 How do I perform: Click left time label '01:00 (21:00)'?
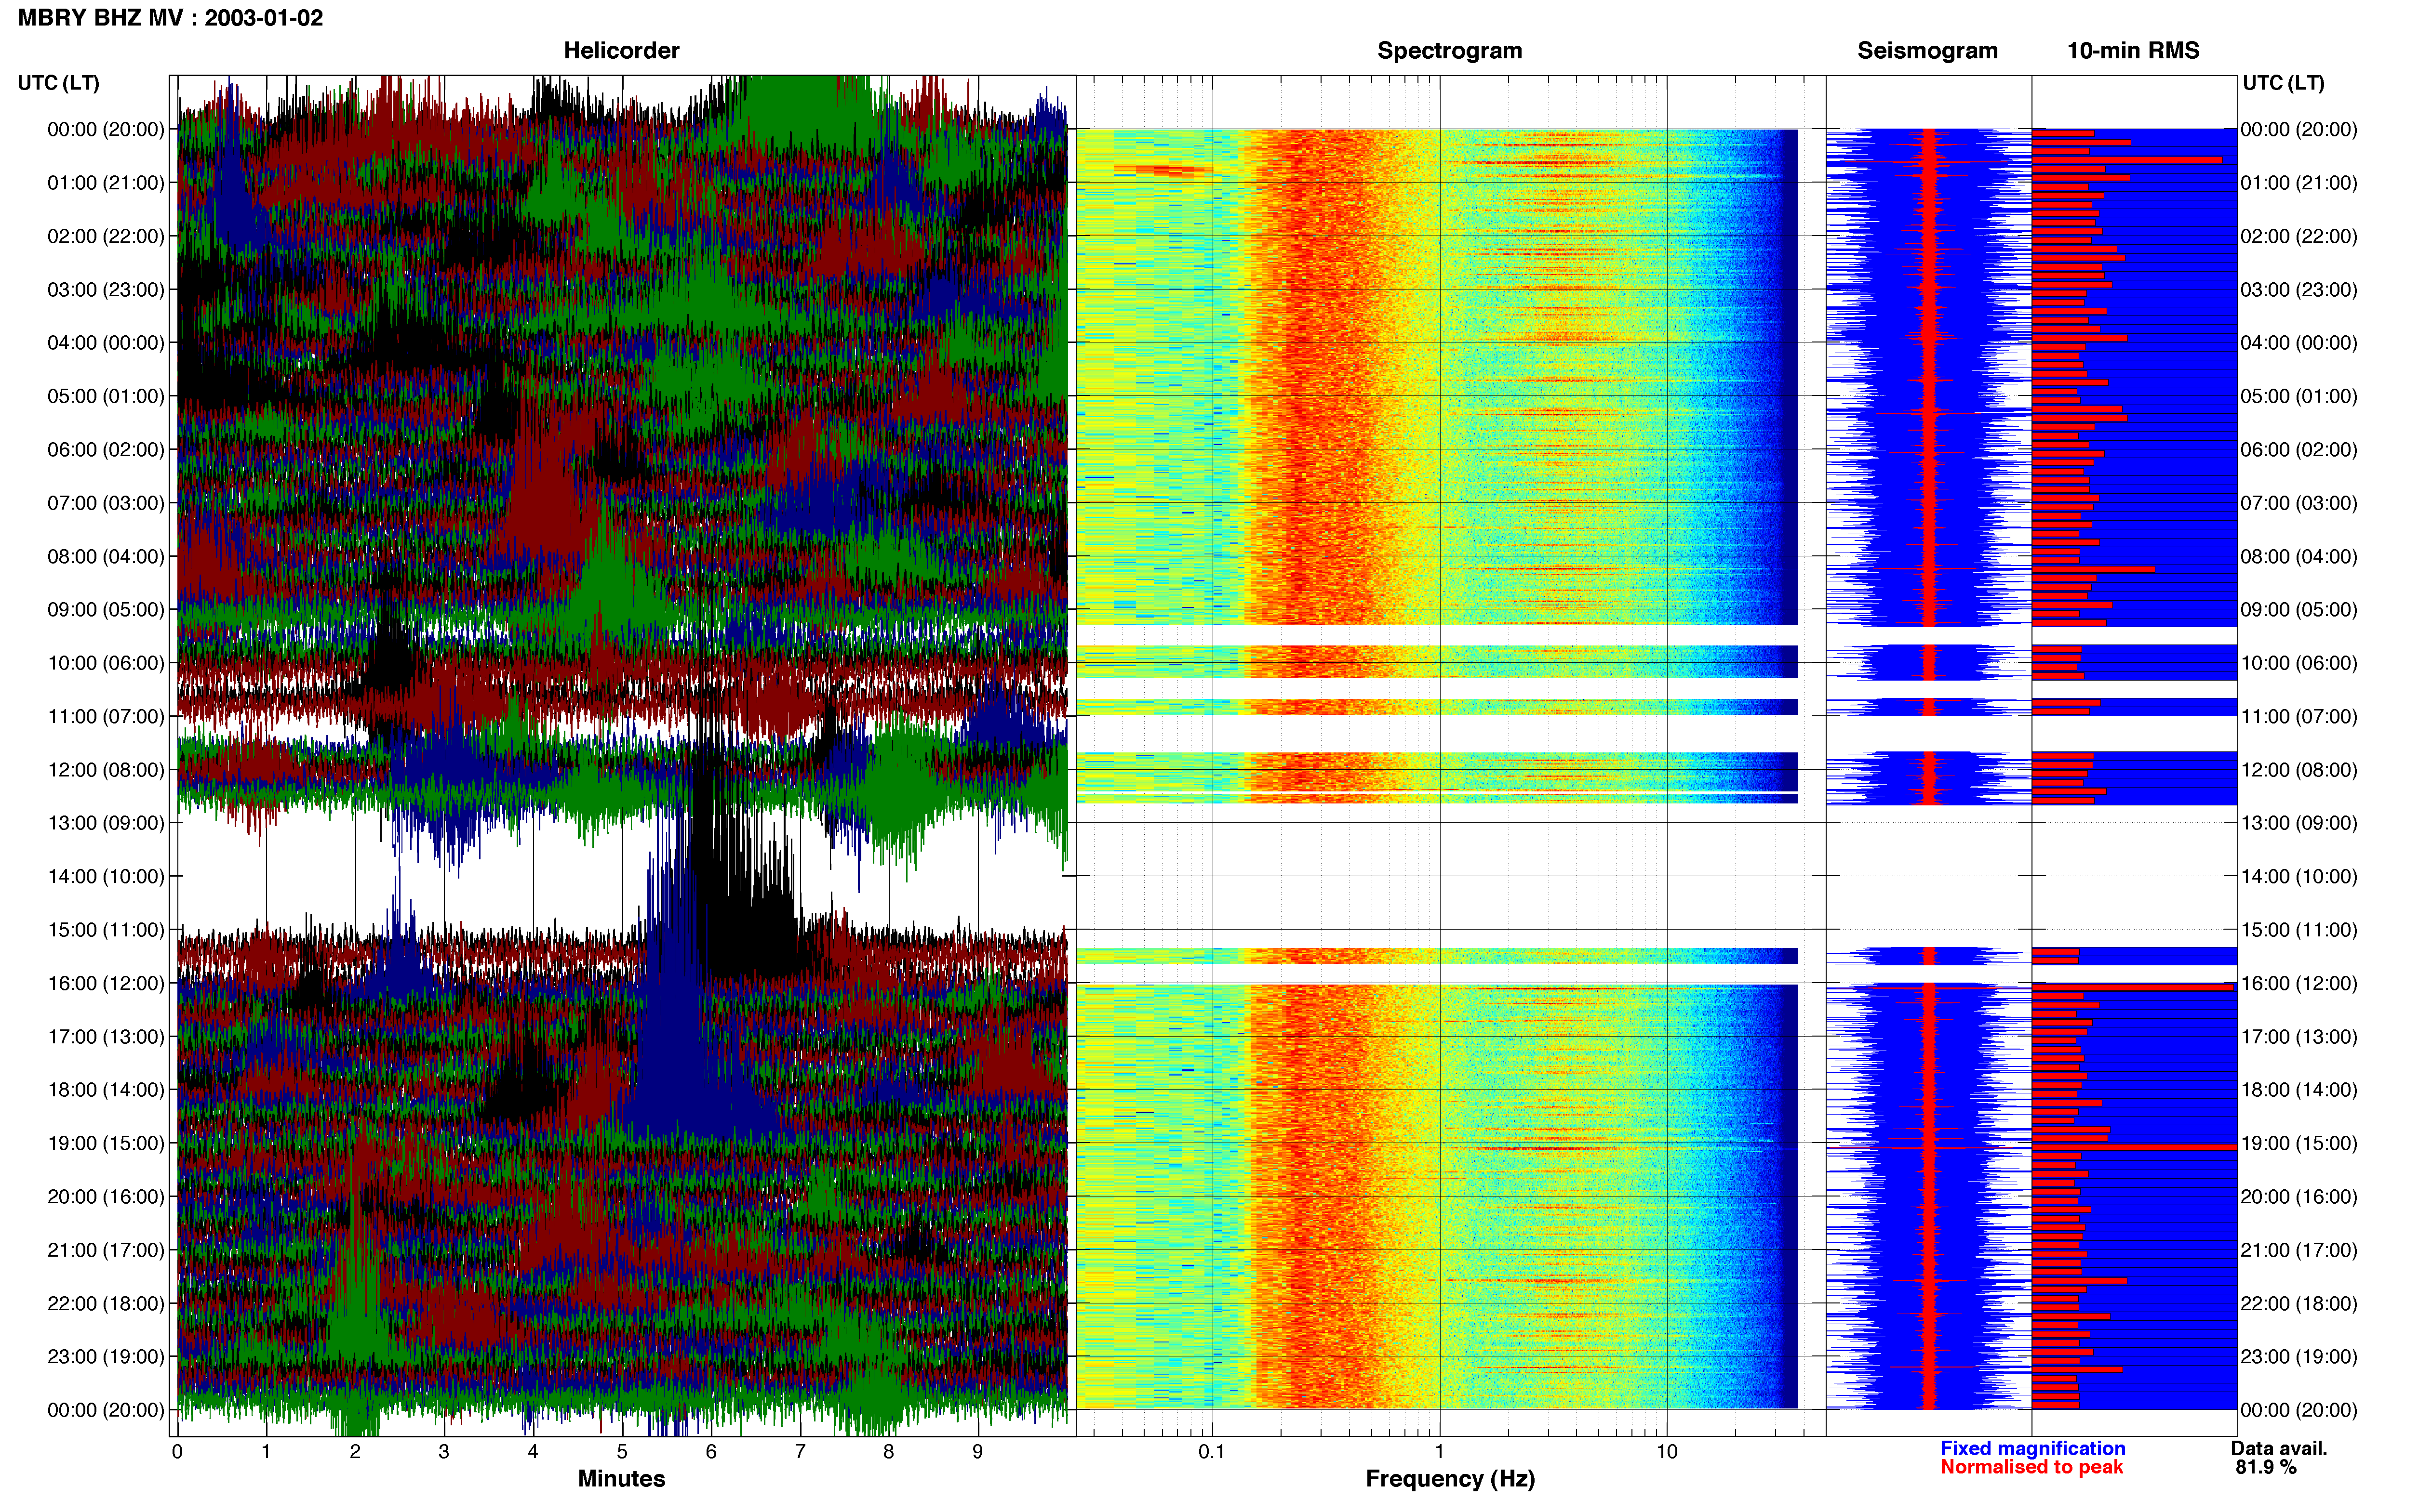(106, 183)
